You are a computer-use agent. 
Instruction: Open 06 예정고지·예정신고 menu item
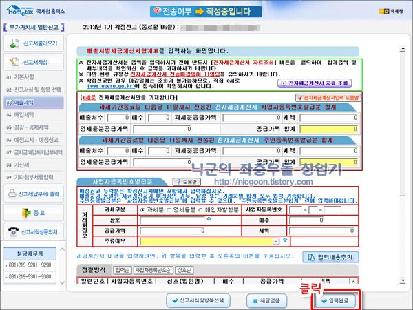pyautogui.click(x=34, y=140)
